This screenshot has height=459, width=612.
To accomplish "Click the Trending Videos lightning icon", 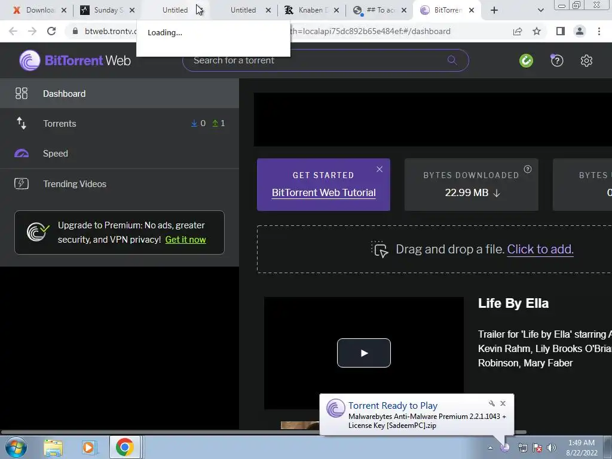I will pyautogui.click(x=22, y=183).
